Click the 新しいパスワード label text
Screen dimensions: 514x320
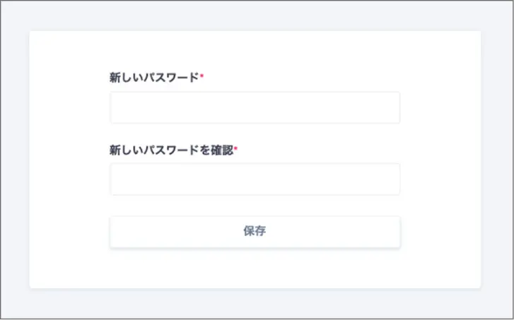(x=154, y=78)
